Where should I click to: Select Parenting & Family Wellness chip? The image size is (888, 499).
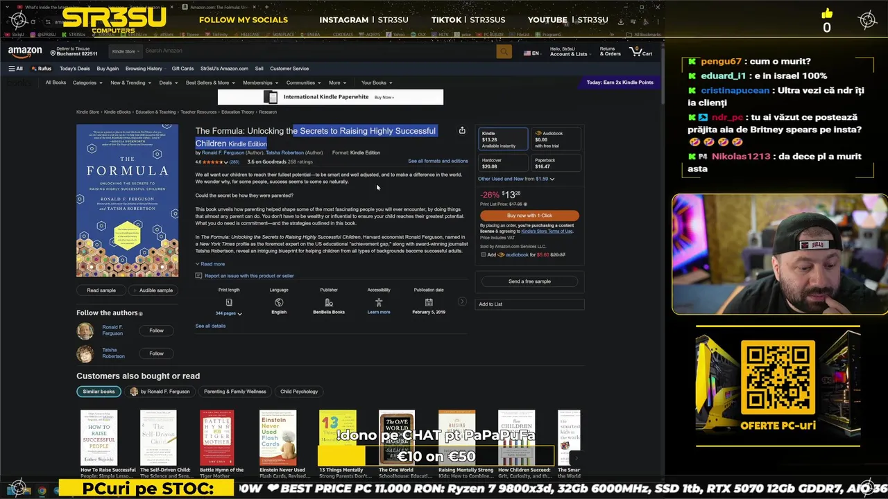point(234,392)
